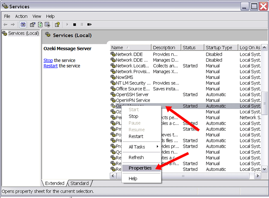Select Restart in the context menu
The image size is (269, 198).
pos(136,136)
